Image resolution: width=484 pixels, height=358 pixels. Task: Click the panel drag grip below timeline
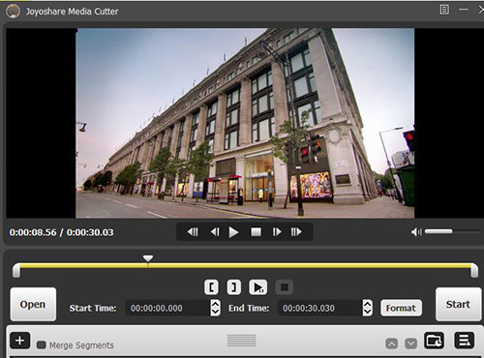242,341
